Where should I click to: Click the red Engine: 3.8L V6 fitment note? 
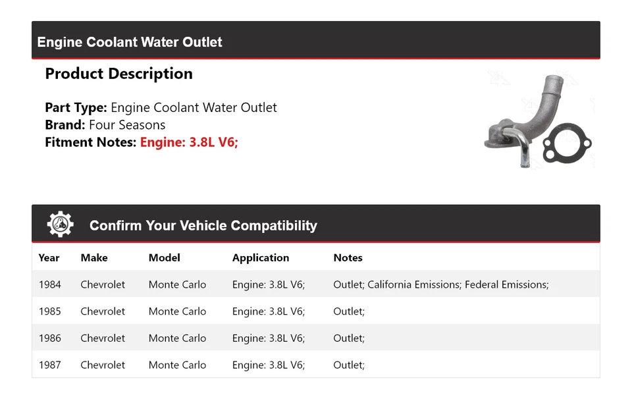click(189, 142)
